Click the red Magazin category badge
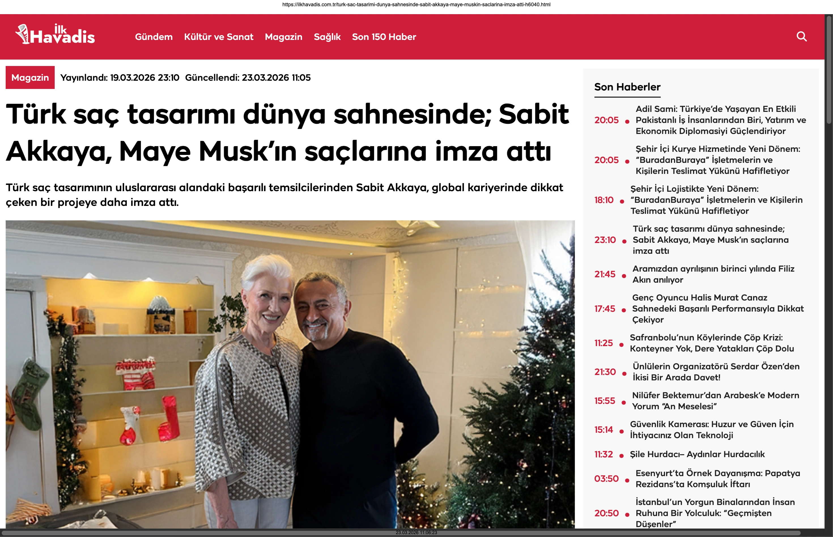 pos(30,77)
